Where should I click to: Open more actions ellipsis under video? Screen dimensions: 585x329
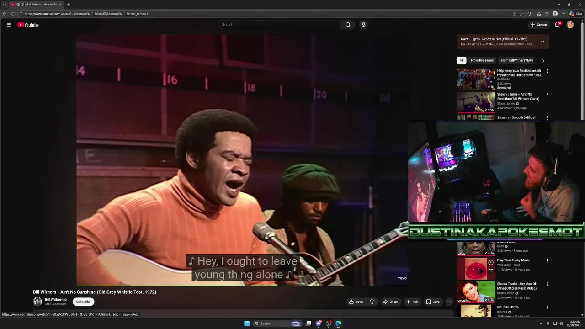pos(449,302)
